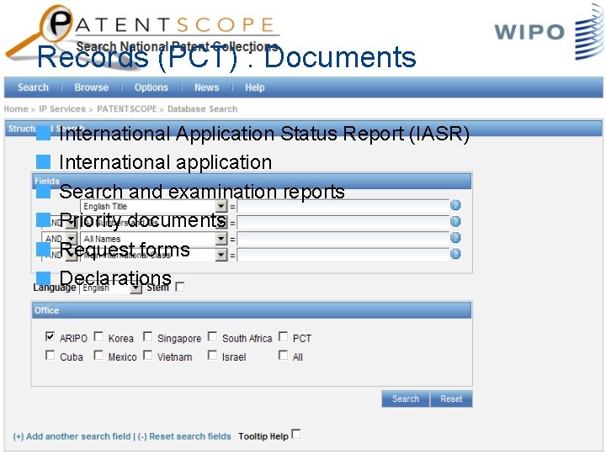Open the News menu
Viewport: 606px width, 454px height.
[x=207, y=87]
